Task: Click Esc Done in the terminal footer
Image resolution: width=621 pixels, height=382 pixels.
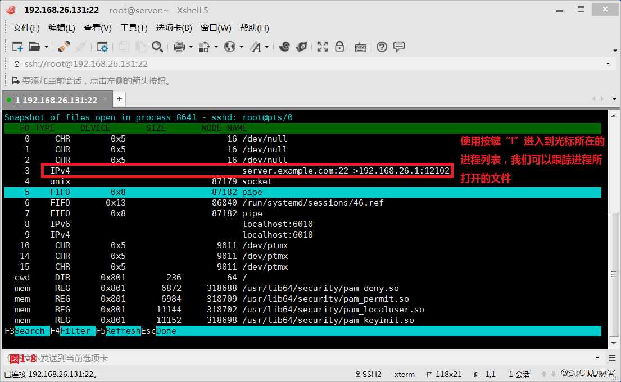Action: point(159,331)
